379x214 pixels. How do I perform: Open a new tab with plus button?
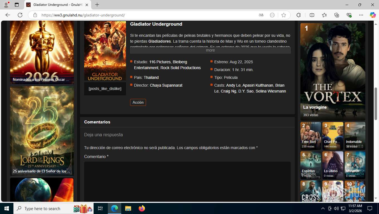coord(97,5)
